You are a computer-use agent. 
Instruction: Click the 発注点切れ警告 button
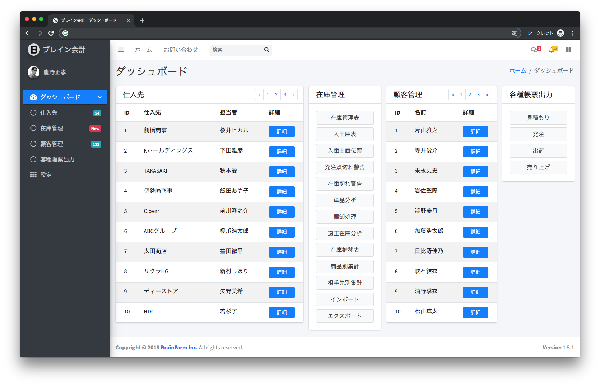(345, 167)
